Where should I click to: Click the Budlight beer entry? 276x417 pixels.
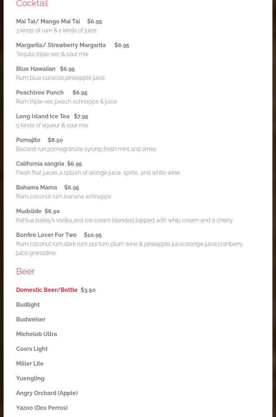click(x=28, y=304)
